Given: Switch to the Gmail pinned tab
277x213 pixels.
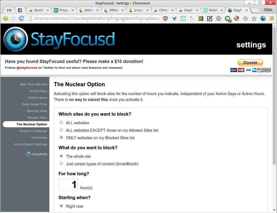Looking at the screenshot, I should (9, 10).
